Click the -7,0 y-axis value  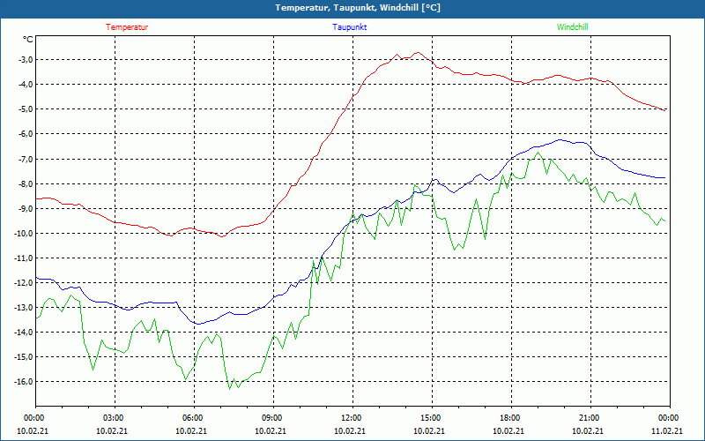click(25, 160)
